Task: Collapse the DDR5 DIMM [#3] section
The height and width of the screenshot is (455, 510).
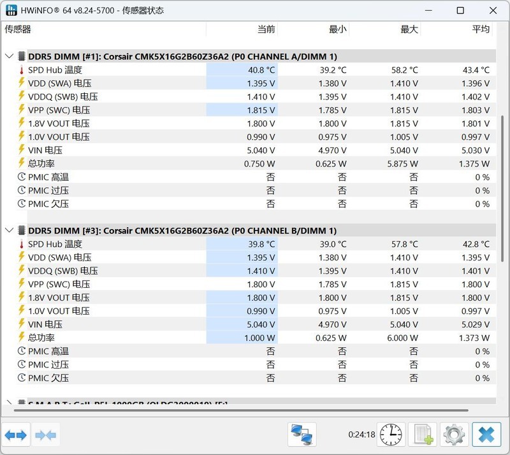Action: tap(9, 230)
